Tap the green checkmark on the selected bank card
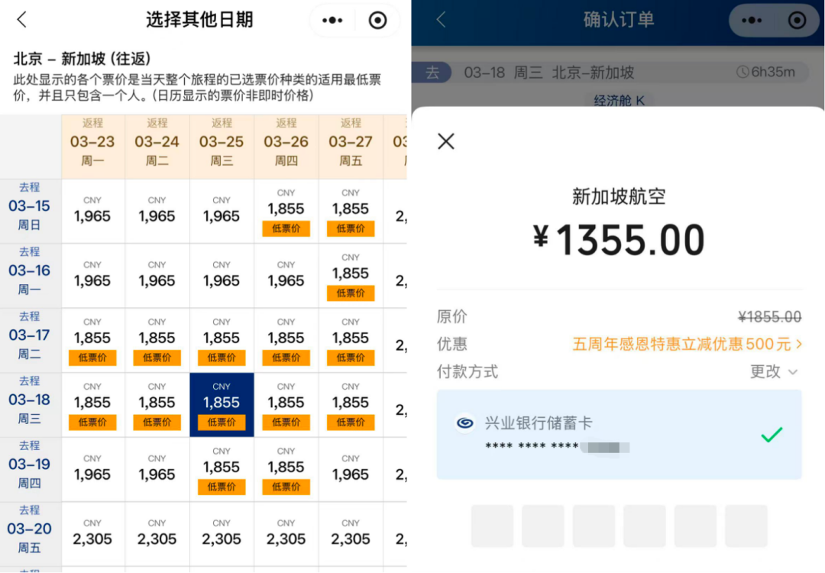This screenshot has width=825, height=573. click(772, 434)
